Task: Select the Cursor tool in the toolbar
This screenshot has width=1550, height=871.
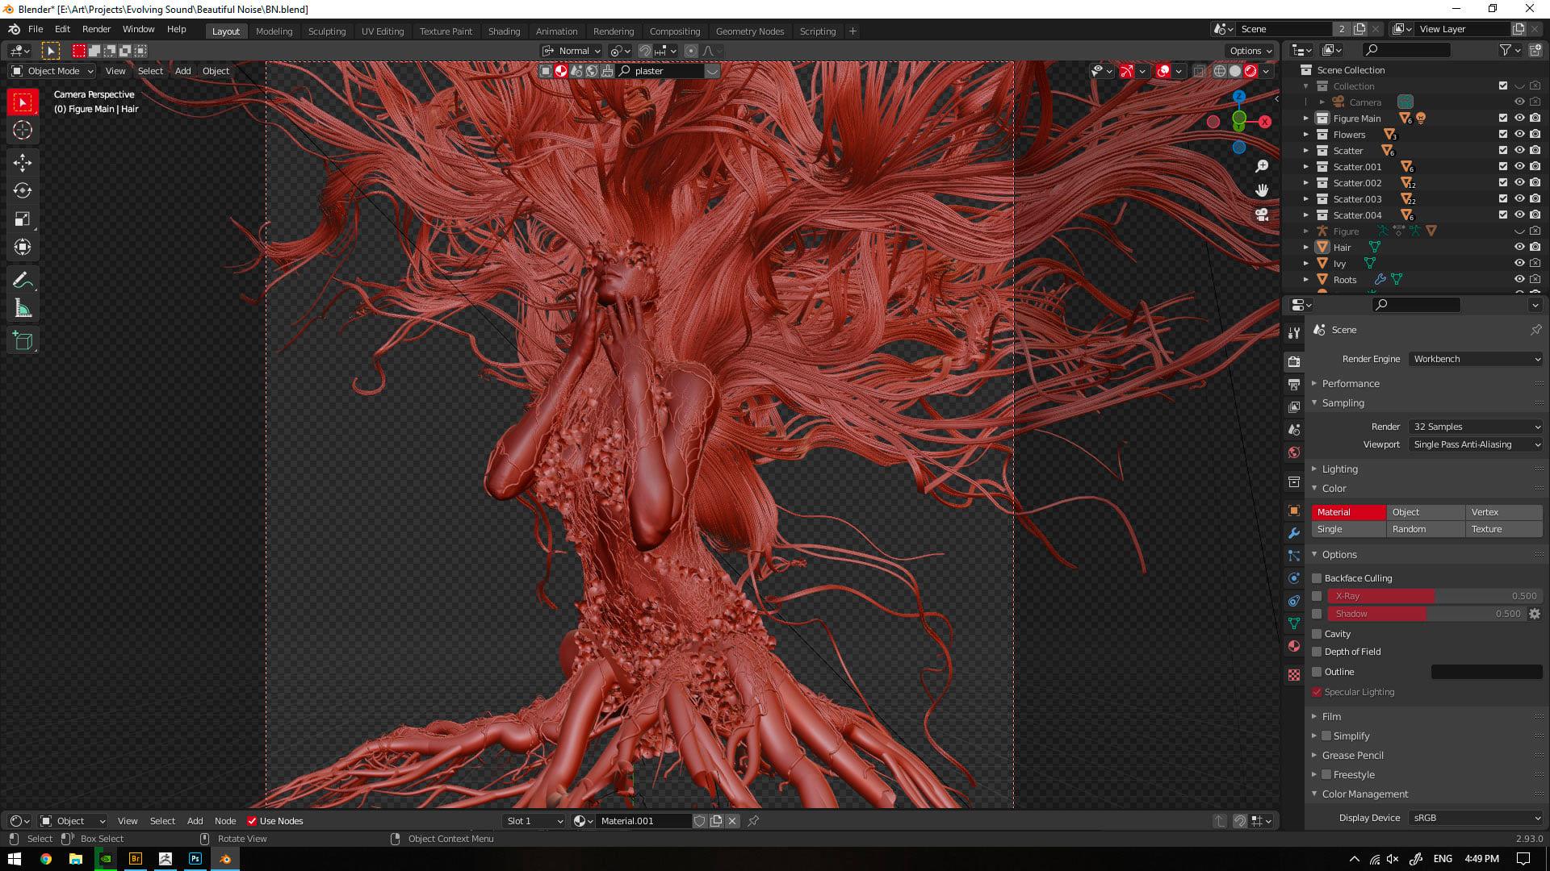Action: 23,131
